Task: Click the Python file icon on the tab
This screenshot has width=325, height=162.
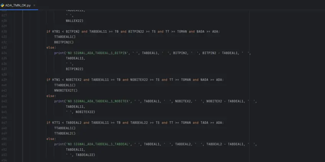Action: 3,5
